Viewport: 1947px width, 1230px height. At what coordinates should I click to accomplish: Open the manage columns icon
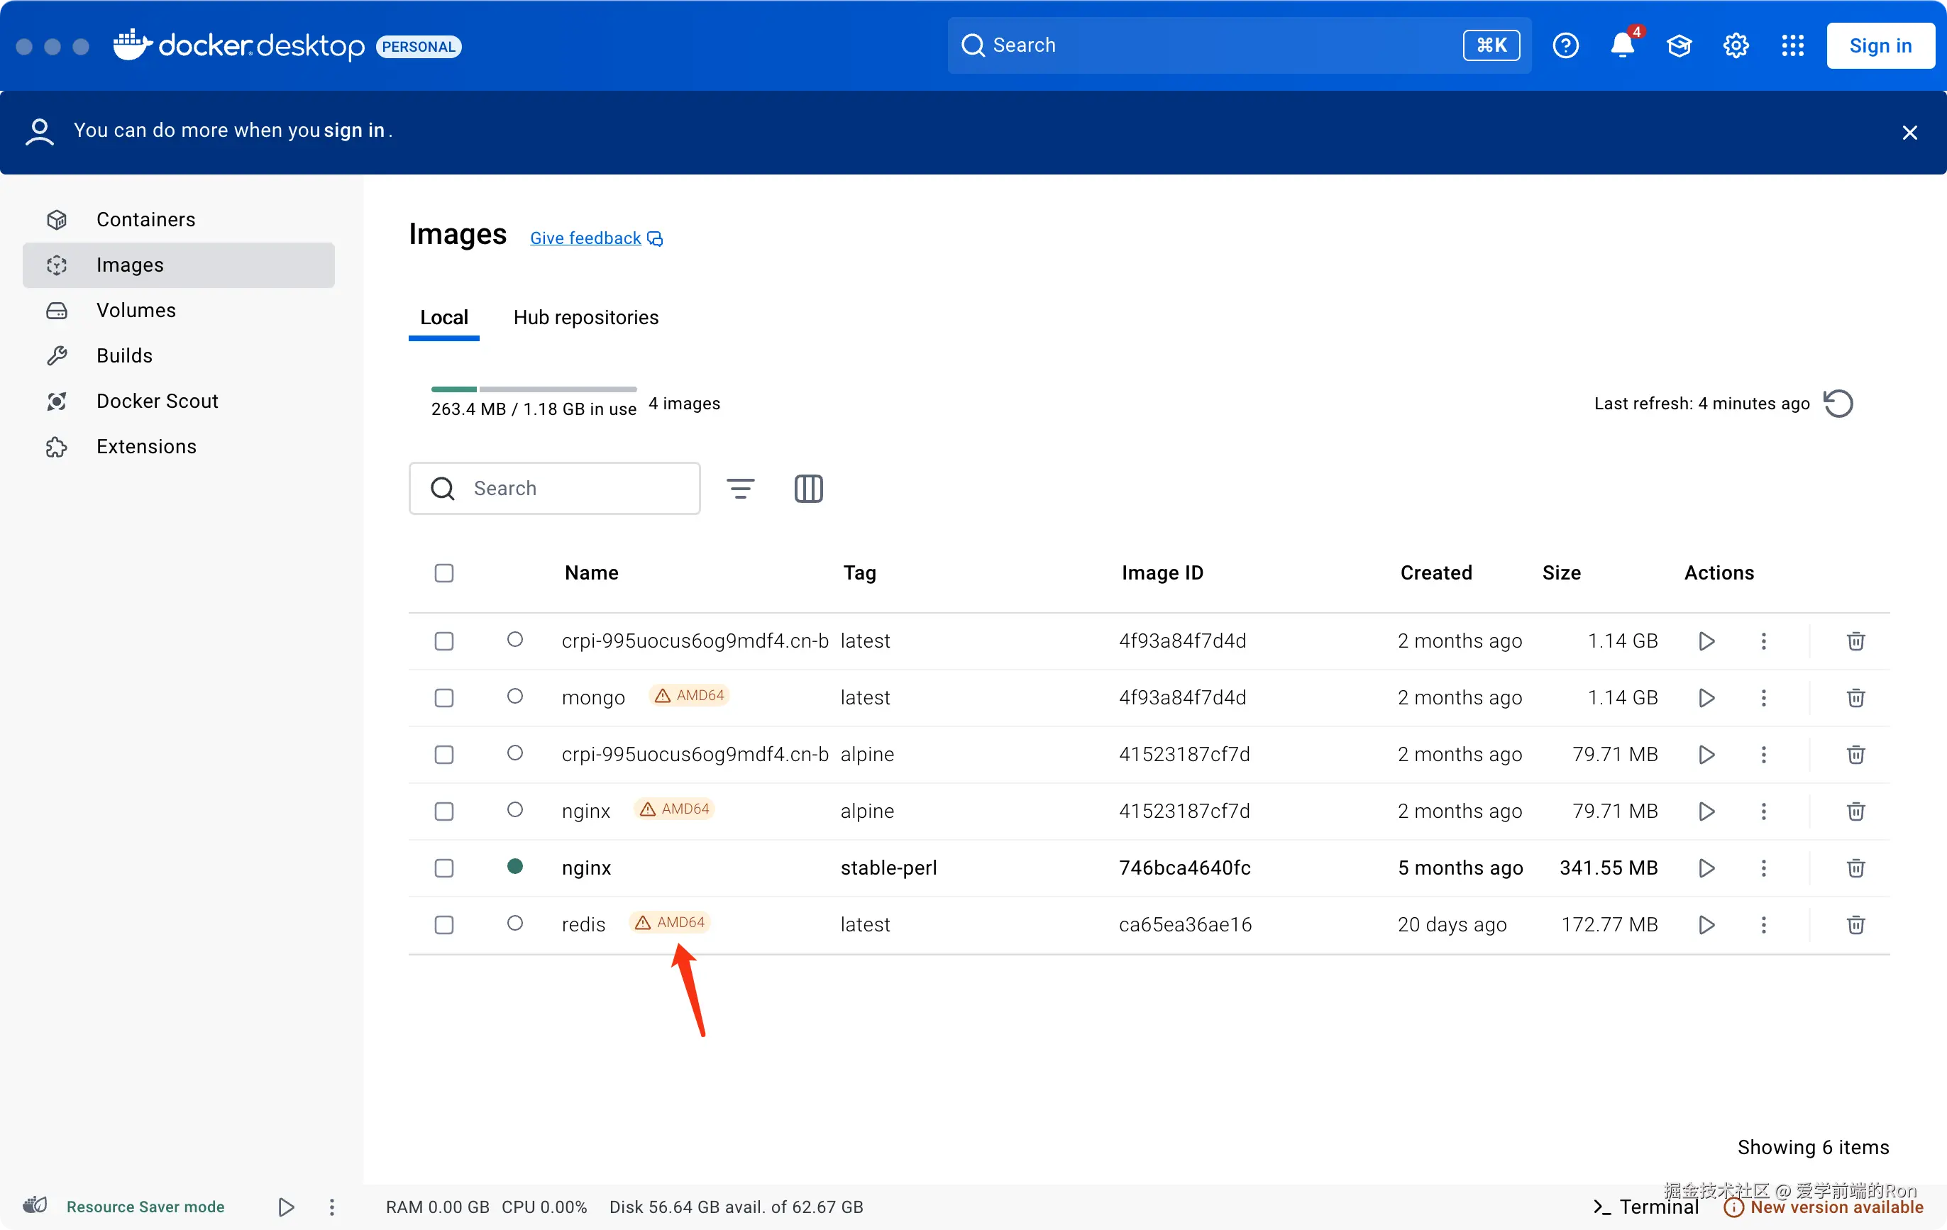click(807, 488)
